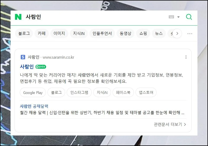Click the green Npay badge
Screen dimensions: 208x146
point(41,67)
